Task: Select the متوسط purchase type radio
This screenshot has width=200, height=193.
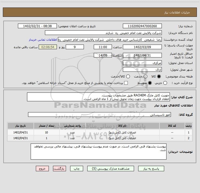Action: (150, 83)
